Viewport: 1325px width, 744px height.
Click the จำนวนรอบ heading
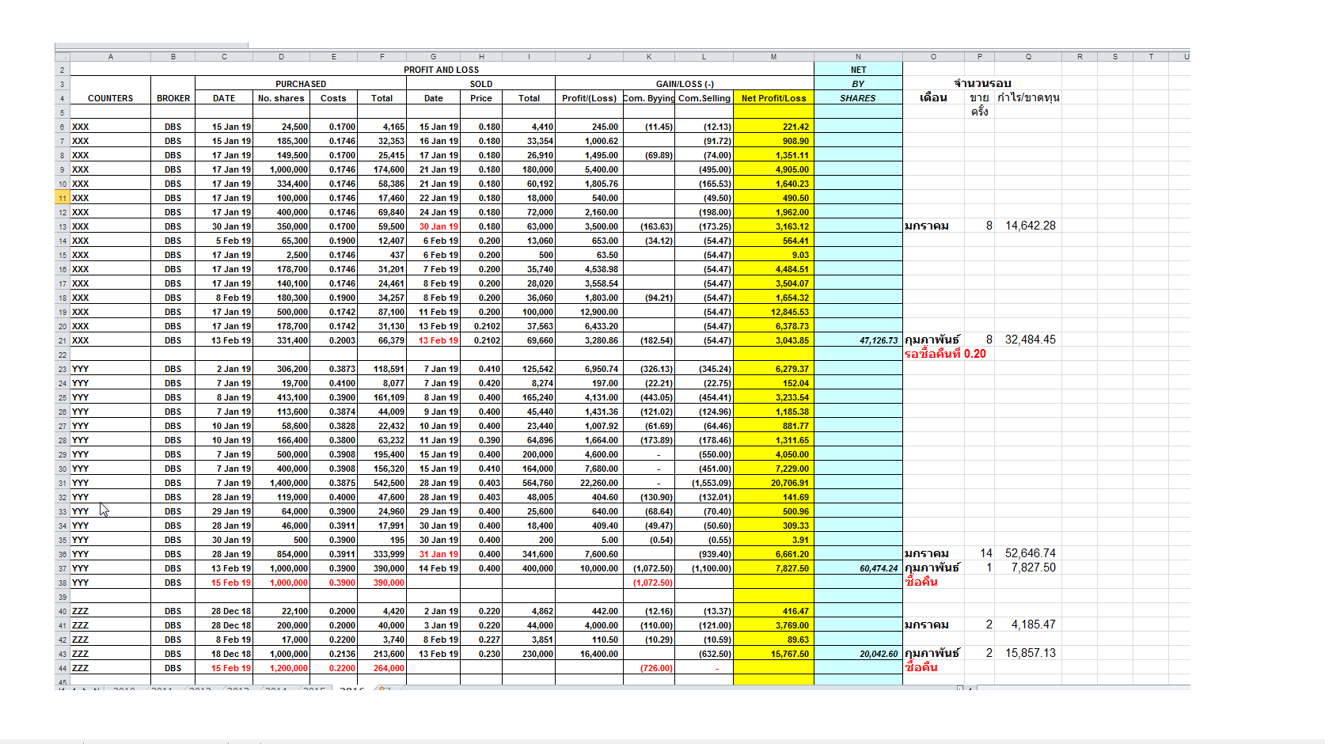point(982,83)
